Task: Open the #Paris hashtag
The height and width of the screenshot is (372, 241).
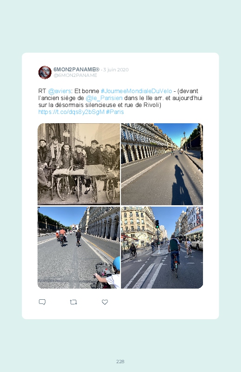Action: pyautogui.click(x=115, y=112)
